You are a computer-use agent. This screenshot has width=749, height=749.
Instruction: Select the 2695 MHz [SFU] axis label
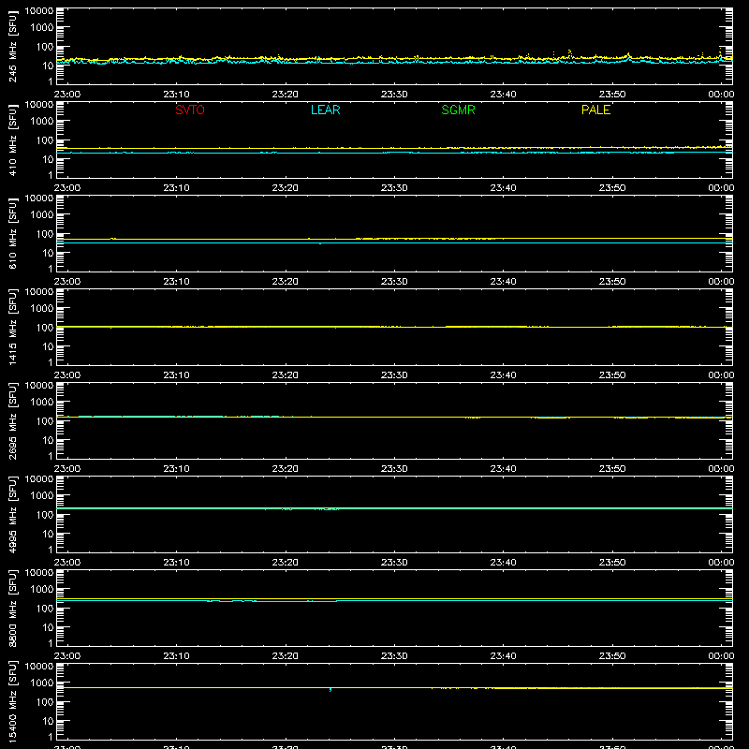12,420
